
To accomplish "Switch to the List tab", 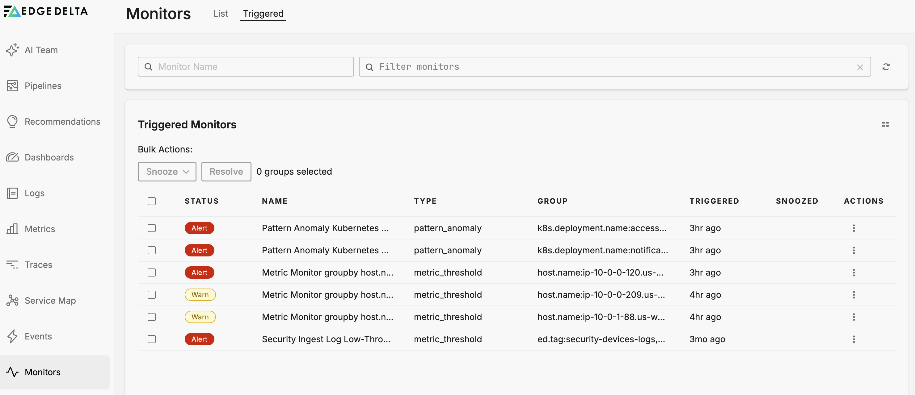I will (220, 14).
